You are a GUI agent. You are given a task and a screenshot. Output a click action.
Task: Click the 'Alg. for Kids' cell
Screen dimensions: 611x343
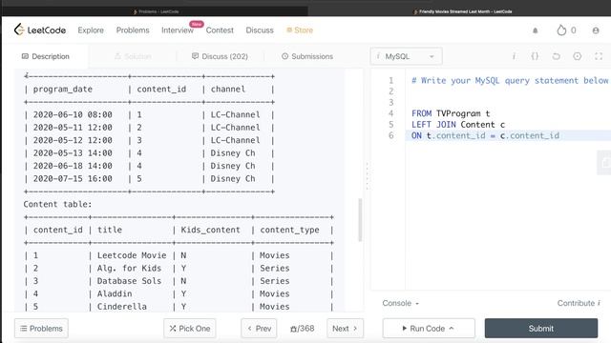[x=129, y=269]
